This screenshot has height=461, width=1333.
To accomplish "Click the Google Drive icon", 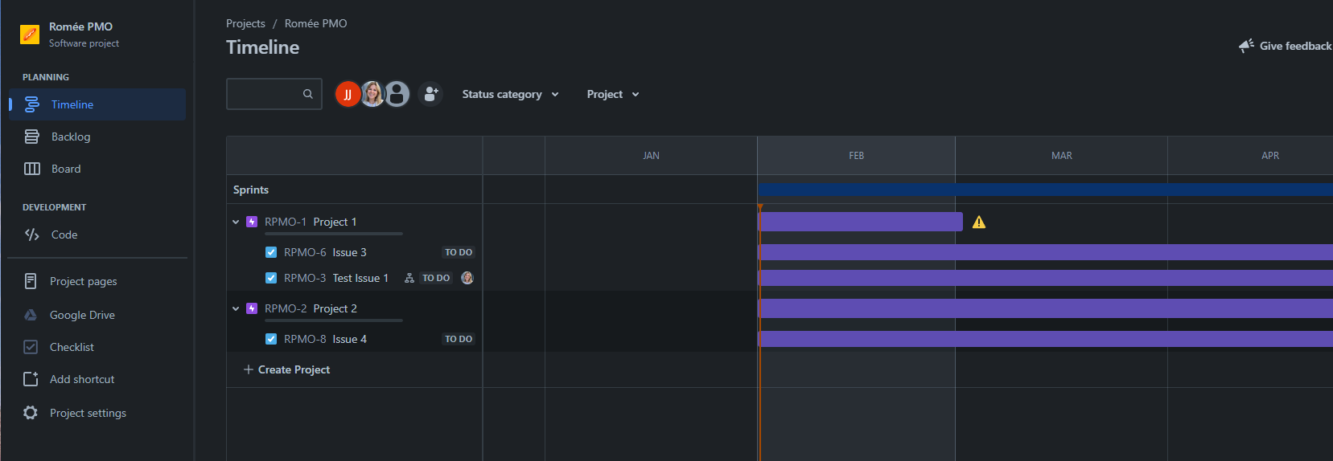I will 31,315.
